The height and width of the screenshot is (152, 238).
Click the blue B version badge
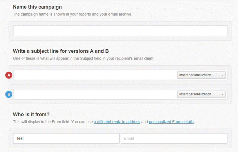coord(9,94)
